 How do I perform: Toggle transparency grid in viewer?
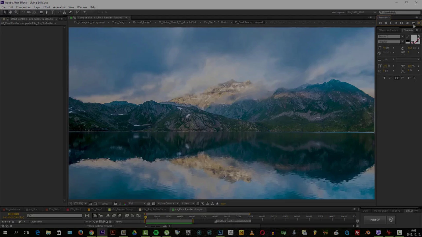(154, 204)
